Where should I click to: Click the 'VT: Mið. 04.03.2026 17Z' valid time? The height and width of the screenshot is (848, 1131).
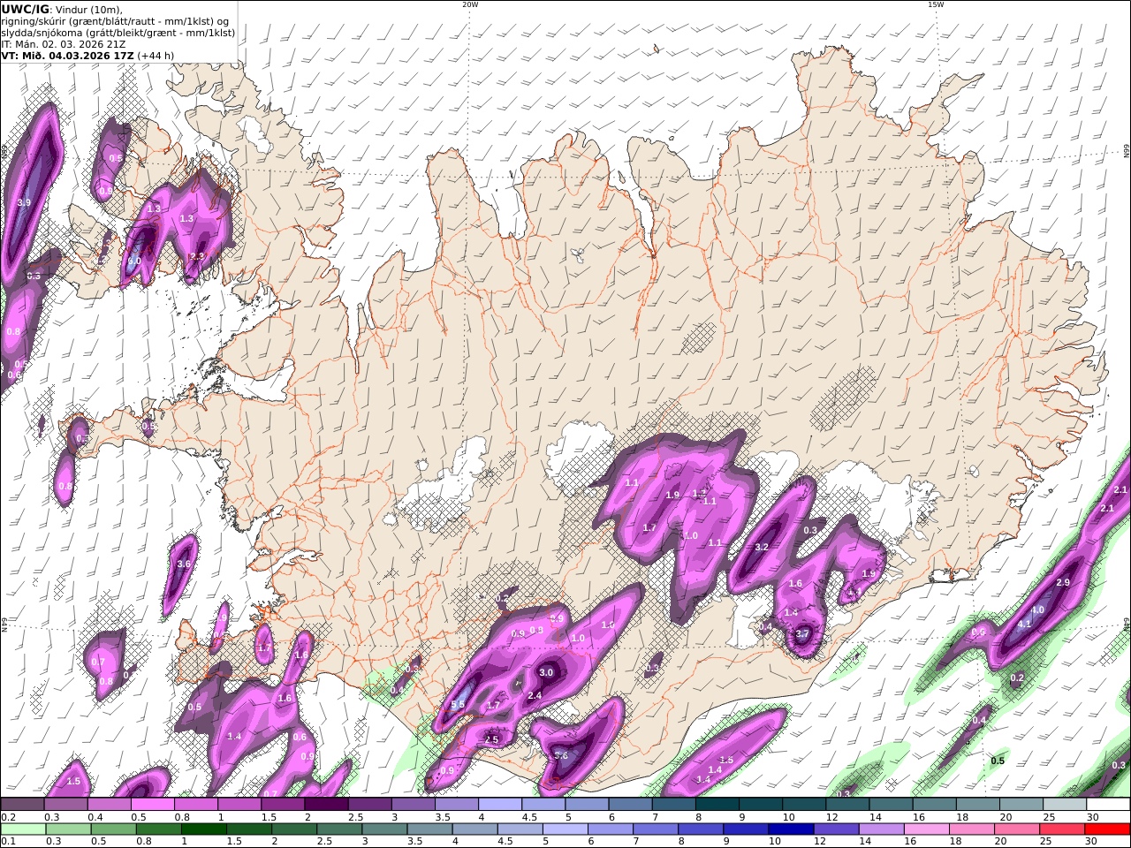(x=67, y=55)
